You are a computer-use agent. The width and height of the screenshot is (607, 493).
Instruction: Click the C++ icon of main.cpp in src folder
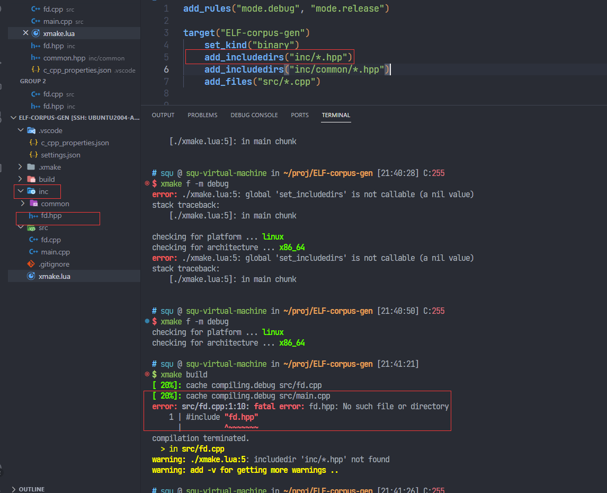[x=34, y=252]
